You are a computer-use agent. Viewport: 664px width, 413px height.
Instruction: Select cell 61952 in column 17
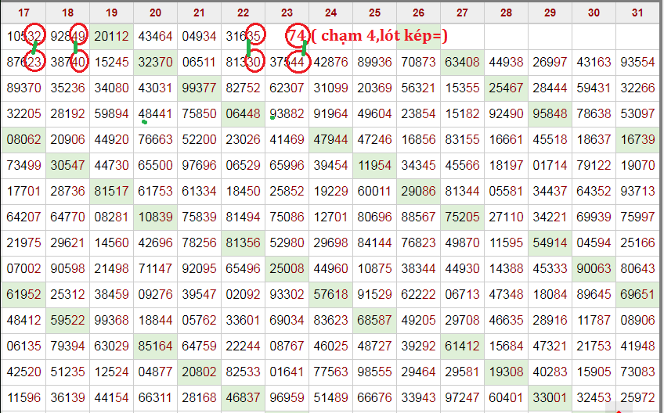click(x=23, y=294)
